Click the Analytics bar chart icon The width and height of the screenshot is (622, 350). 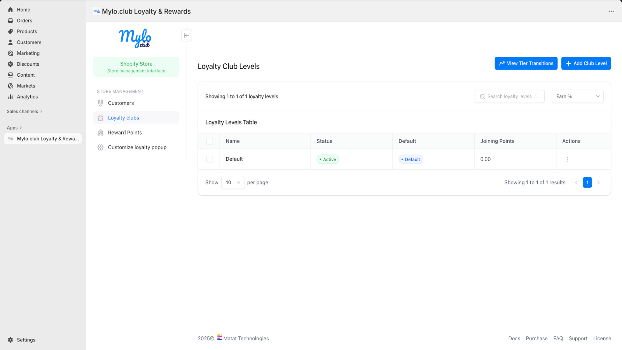(x=10, y=97)
